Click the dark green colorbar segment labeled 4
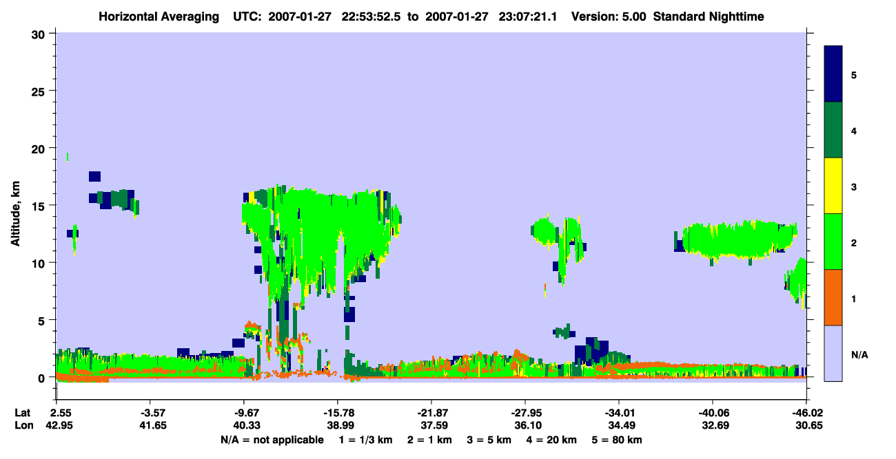The image size is (896, 459). pos(833,130)
